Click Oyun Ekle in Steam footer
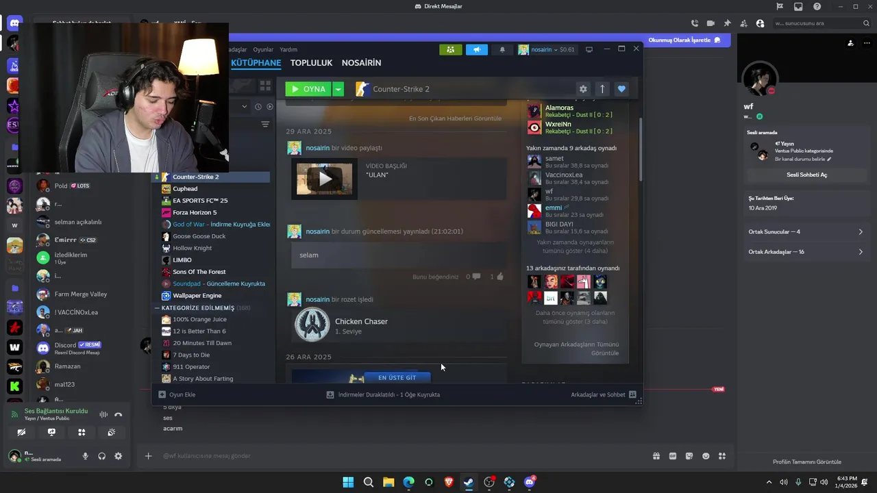Image resolution: width=877 pixels, height=493 pixels. pos(177,394)
